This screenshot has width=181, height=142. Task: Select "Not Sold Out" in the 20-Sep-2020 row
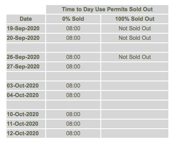(135, 38)
